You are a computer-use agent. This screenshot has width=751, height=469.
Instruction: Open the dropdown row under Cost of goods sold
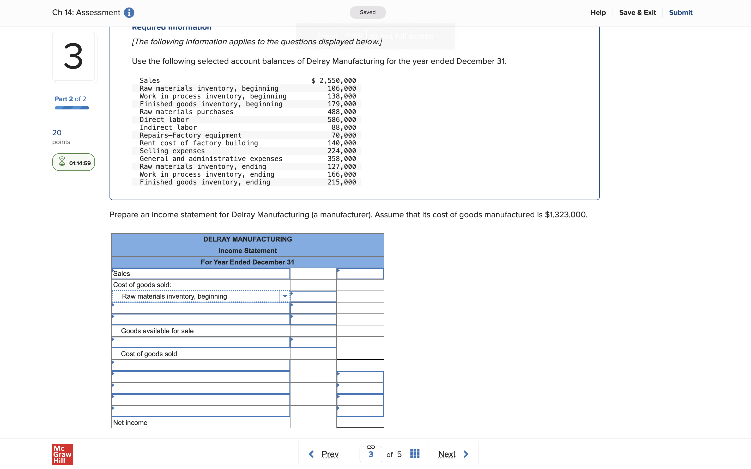[201, 365]
